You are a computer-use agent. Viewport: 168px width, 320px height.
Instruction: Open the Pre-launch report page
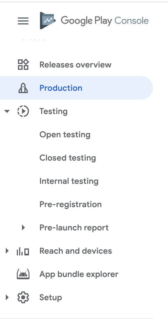coord(74,227)
